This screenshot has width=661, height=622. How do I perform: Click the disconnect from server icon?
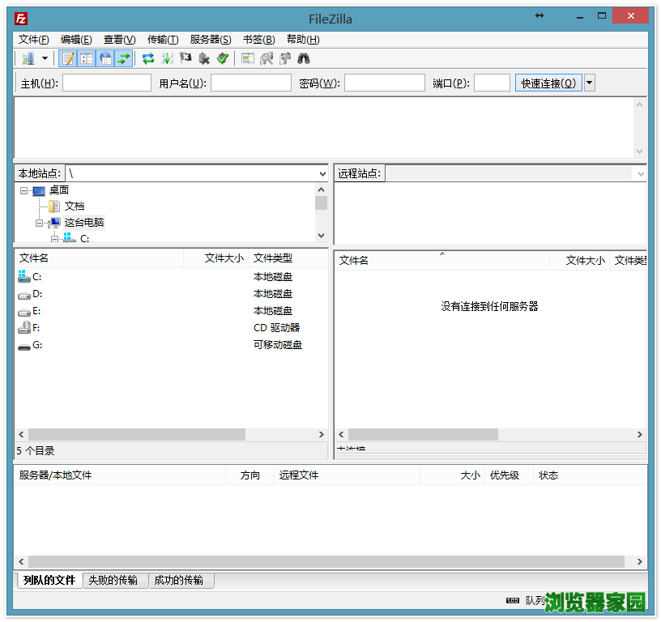(x=204, y=58)
